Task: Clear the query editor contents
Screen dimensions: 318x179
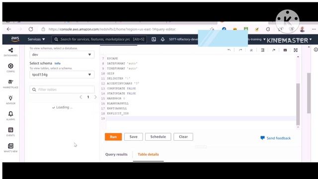Action: 183,137
